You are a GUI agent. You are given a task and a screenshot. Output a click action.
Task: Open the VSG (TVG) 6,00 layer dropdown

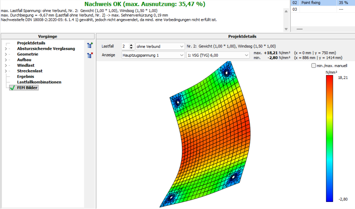[218, 55]
